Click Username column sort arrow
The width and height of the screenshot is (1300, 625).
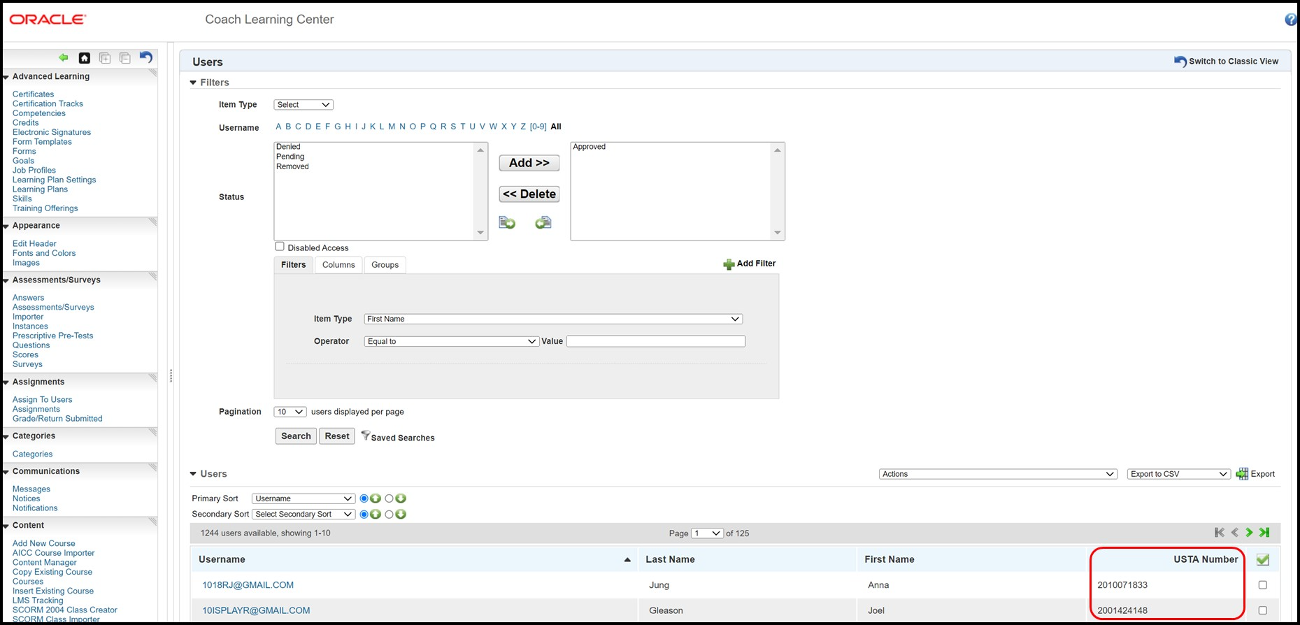coord(627,560)
